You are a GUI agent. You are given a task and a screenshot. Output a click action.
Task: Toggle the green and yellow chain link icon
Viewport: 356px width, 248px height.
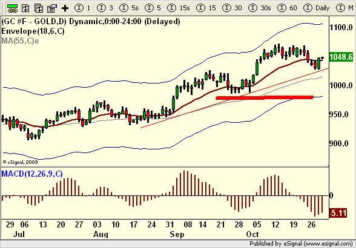12,8
